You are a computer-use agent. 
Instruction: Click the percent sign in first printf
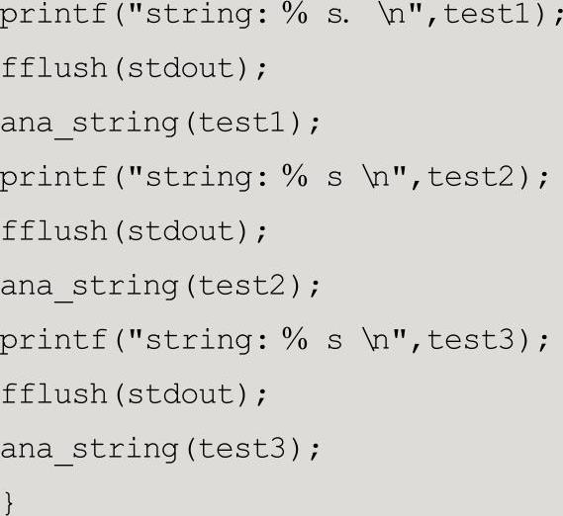295,14
